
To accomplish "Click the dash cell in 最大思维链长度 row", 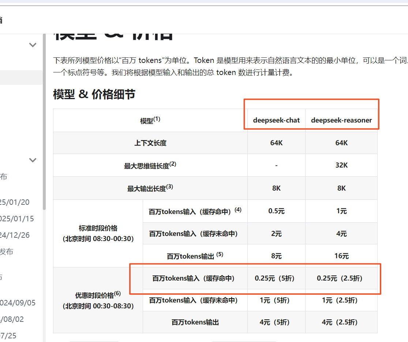I will [276, 165].
